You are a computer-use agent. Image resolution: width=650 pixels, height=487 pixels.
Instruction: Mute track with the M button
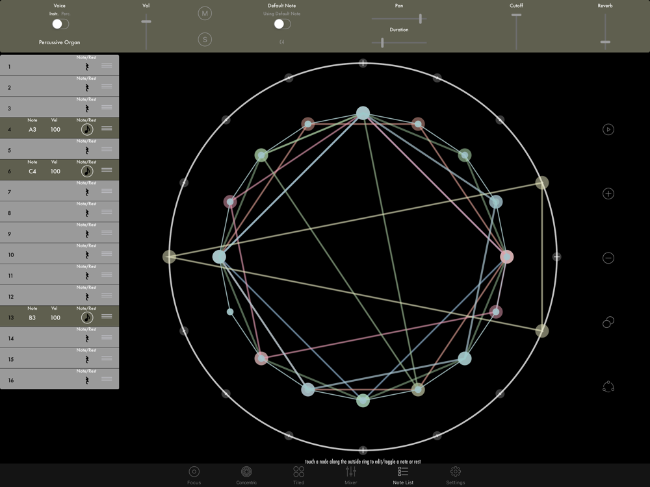point(205,14)
